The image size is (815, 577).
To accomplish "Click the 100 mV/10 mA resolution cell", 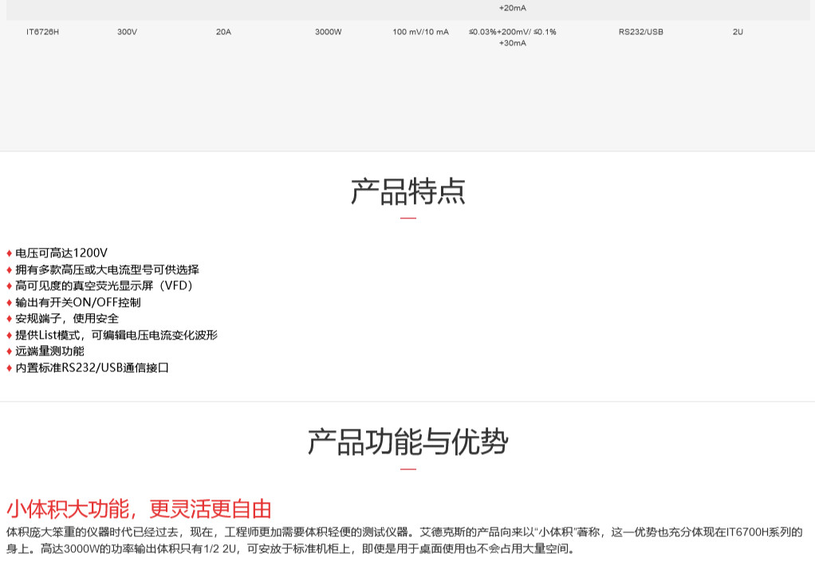I will coord(420,32).
